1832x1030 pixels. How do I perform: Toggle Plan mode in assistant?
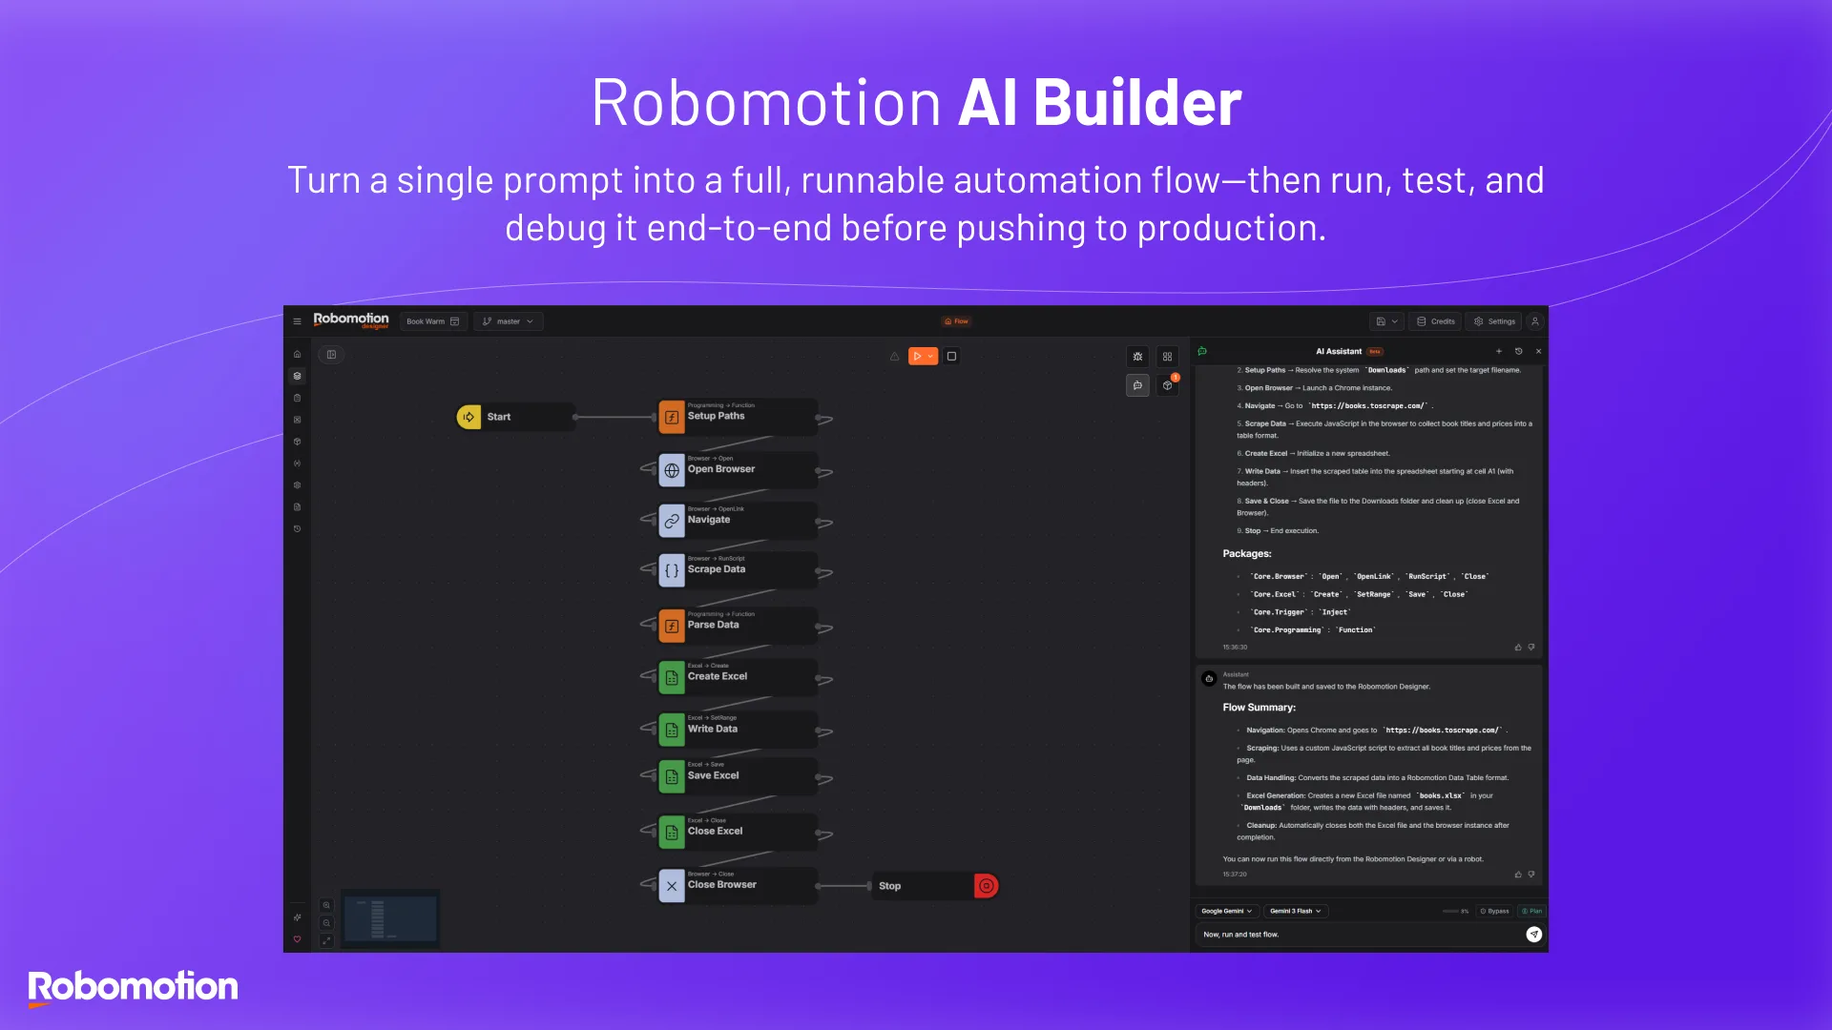[x=1531, y=911]
